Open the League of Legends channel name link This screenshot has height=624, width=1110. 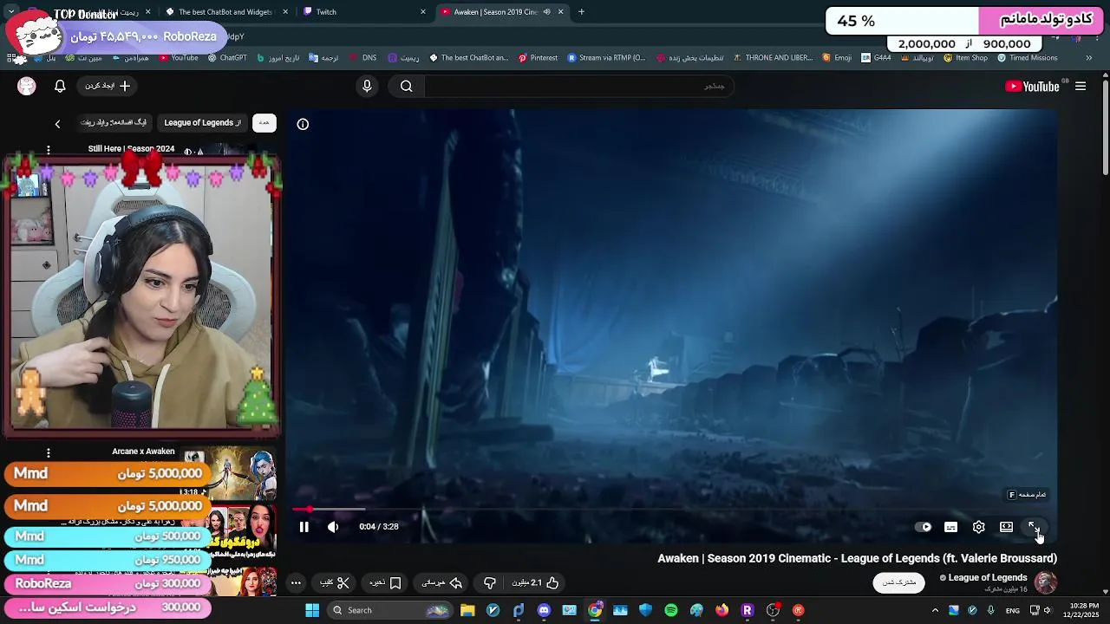tap(988, 578)
